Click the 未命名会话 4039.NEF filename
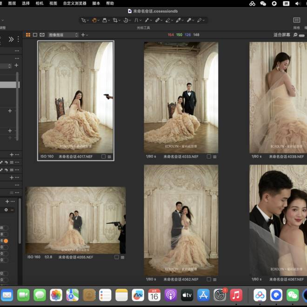This screenshot has height=307, width=307. (x=286, y=157)
